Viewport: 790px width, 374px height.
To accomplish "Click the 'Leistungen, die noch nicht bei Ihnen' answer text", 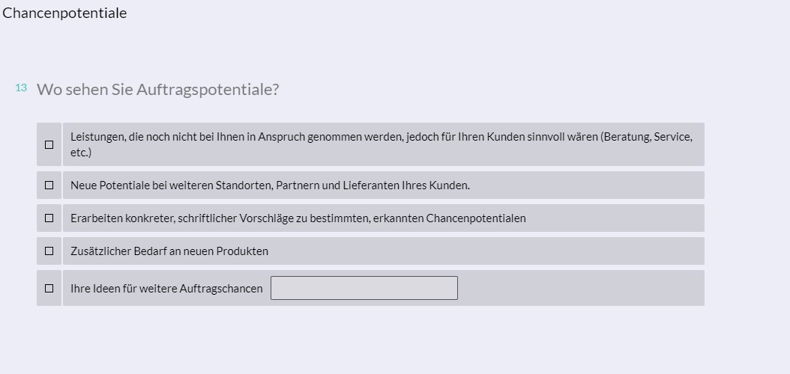I will coord(225,138).
